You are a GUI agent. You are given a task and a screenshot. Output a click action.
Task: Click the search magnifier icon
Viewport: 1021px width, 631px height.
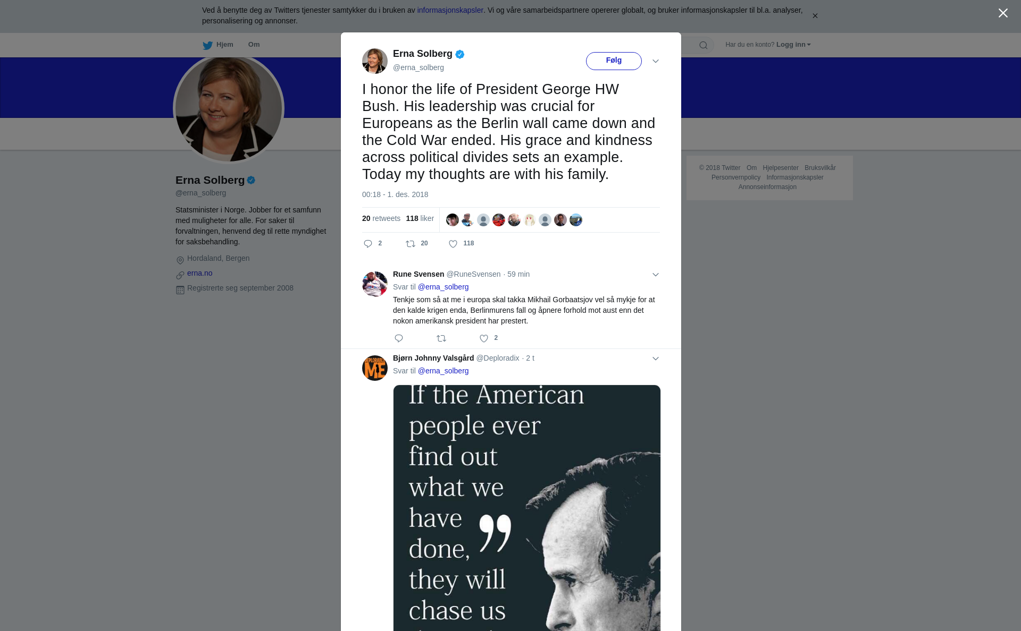pyautogui.click(x=703, y=45)
